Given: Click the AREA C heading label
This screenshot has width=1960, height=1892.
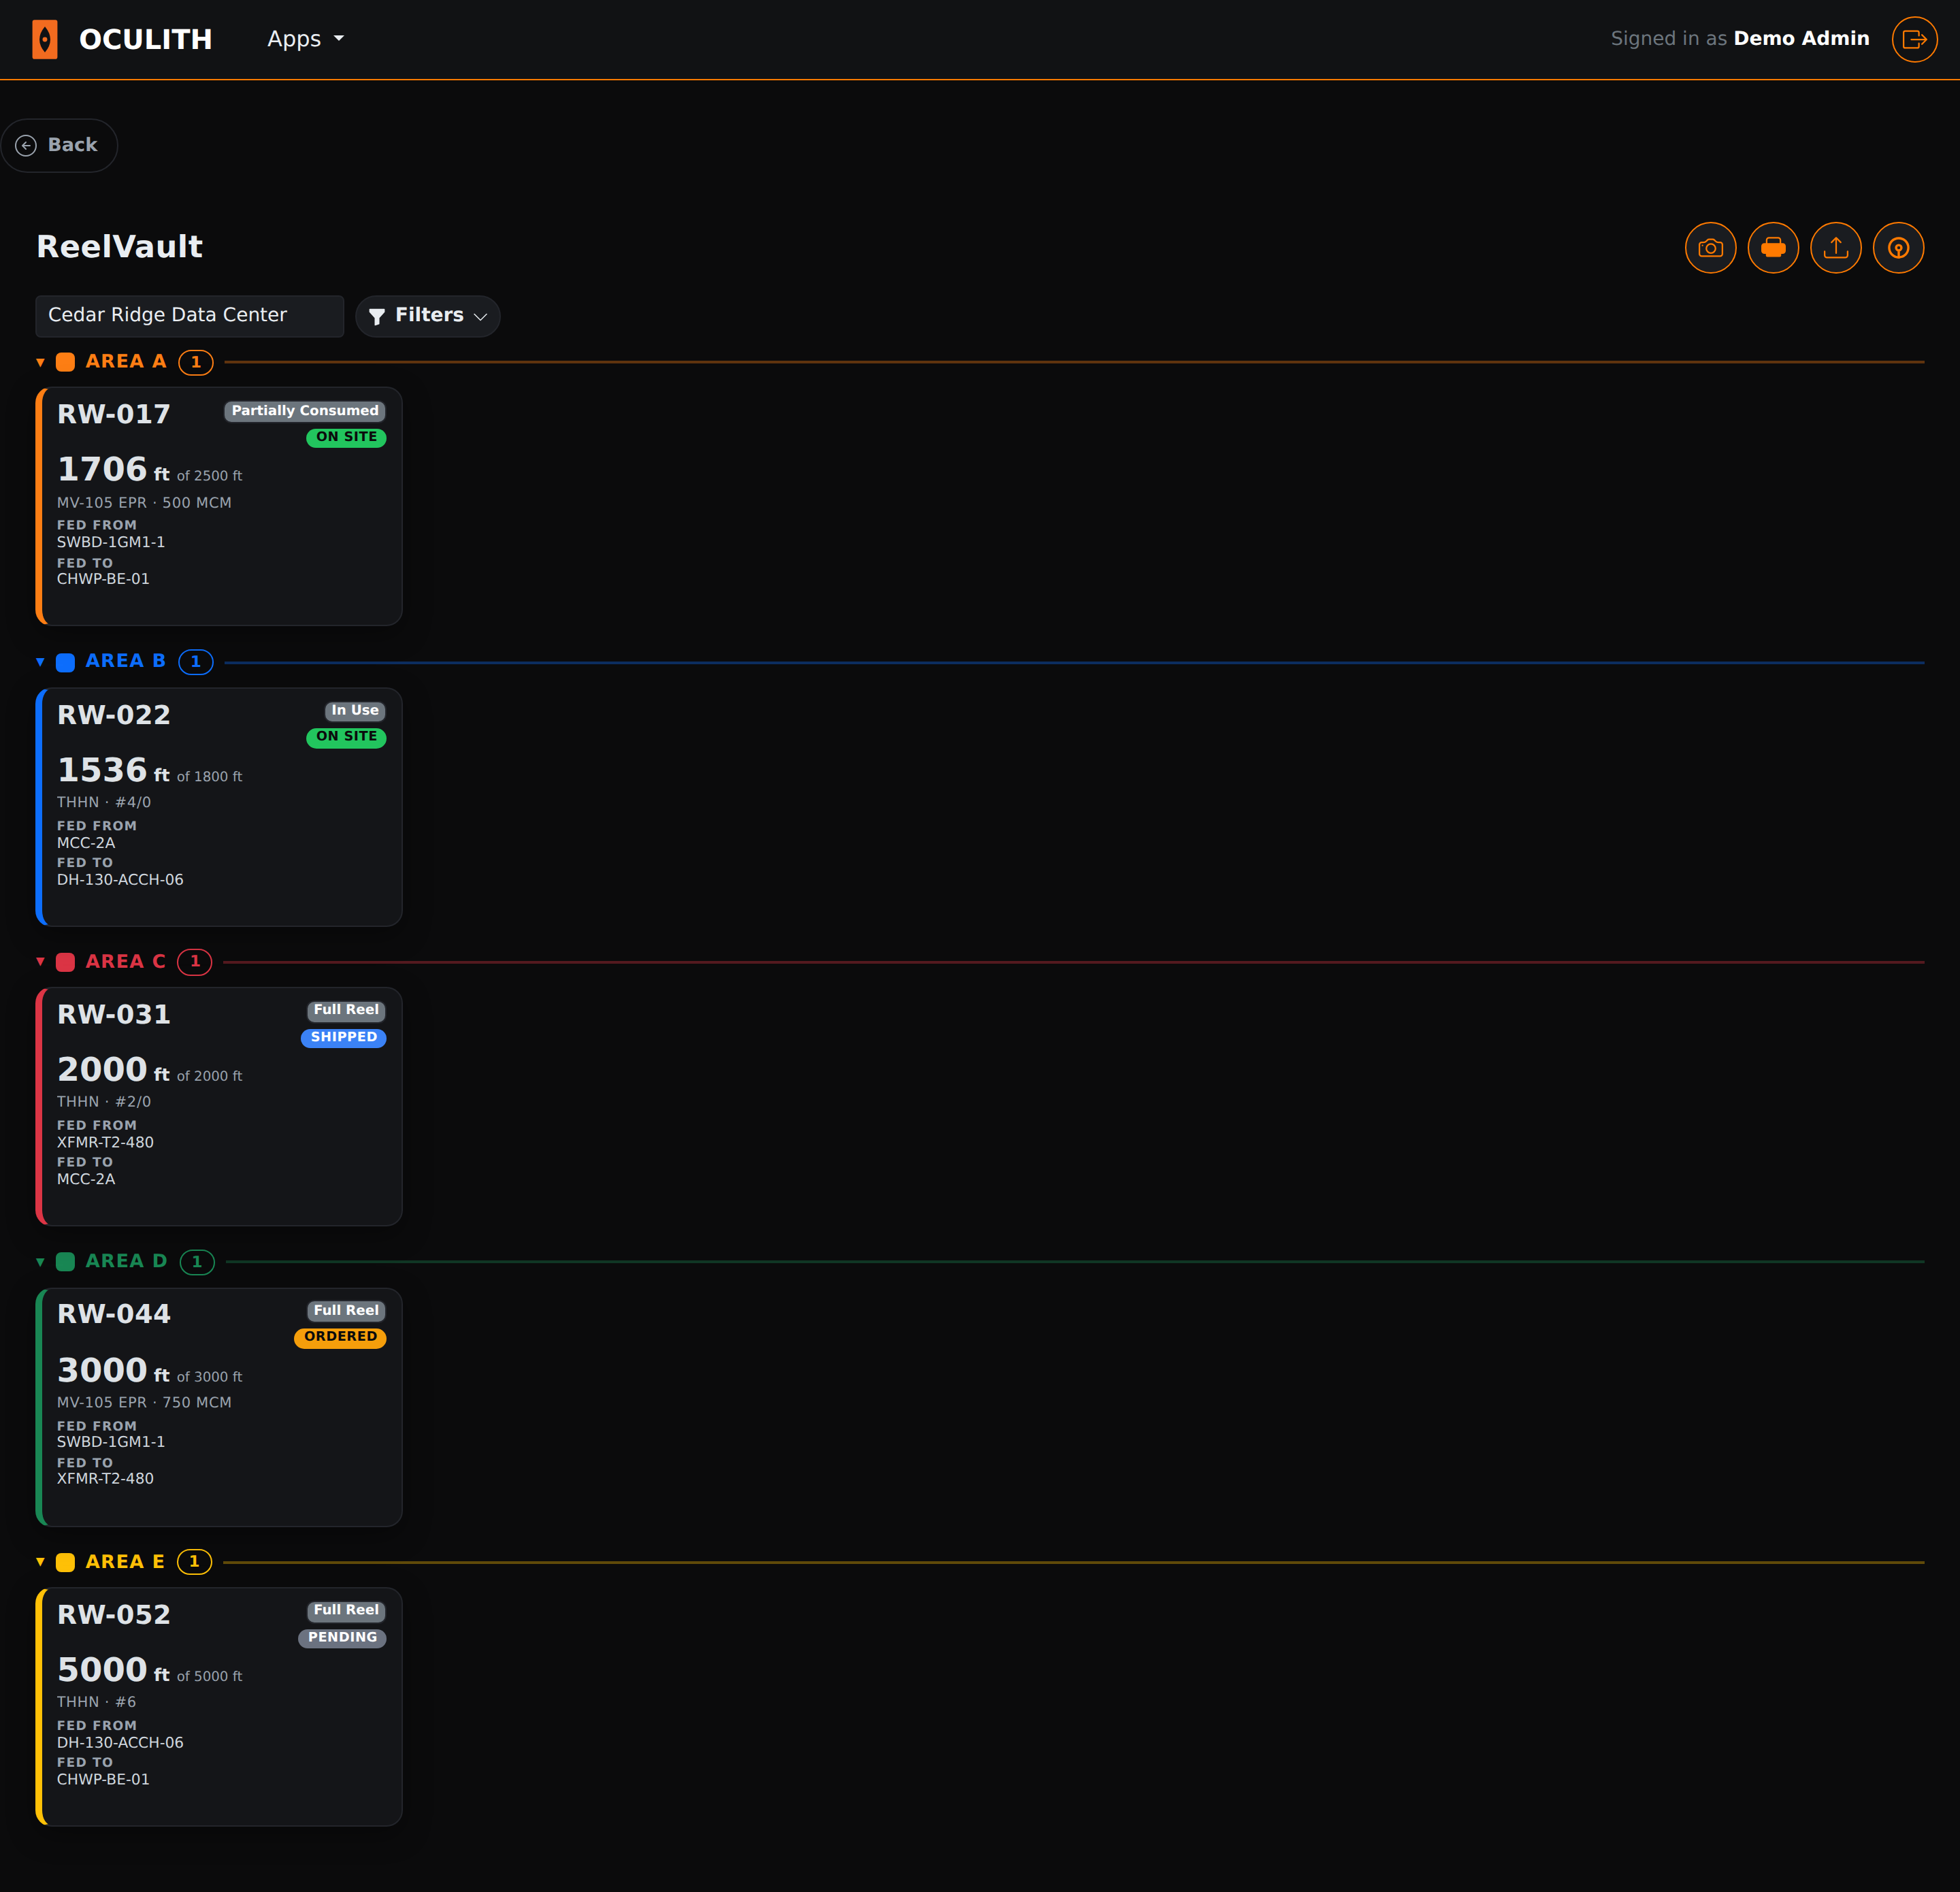Looking at the screenshot, I should (x=126, y=961).
